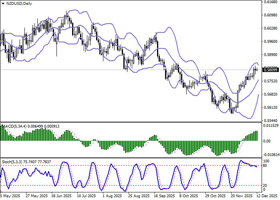This screenshot has height=200, width=280.
Task: Click the Stochastic 80 level label
Action: [x=265, y=165]
